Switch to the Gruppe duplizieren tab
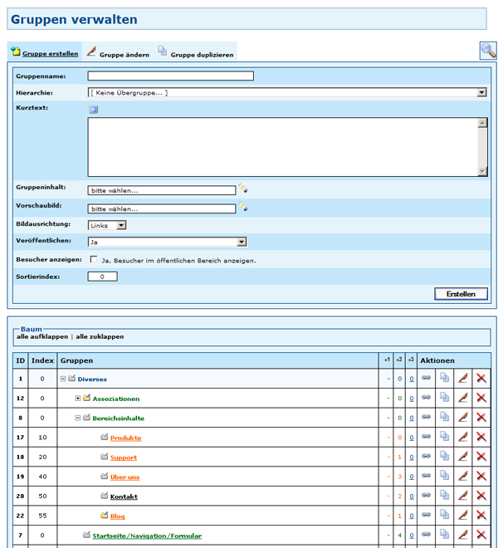Screen dimensions: 498x548 click(x=202, y=54)
